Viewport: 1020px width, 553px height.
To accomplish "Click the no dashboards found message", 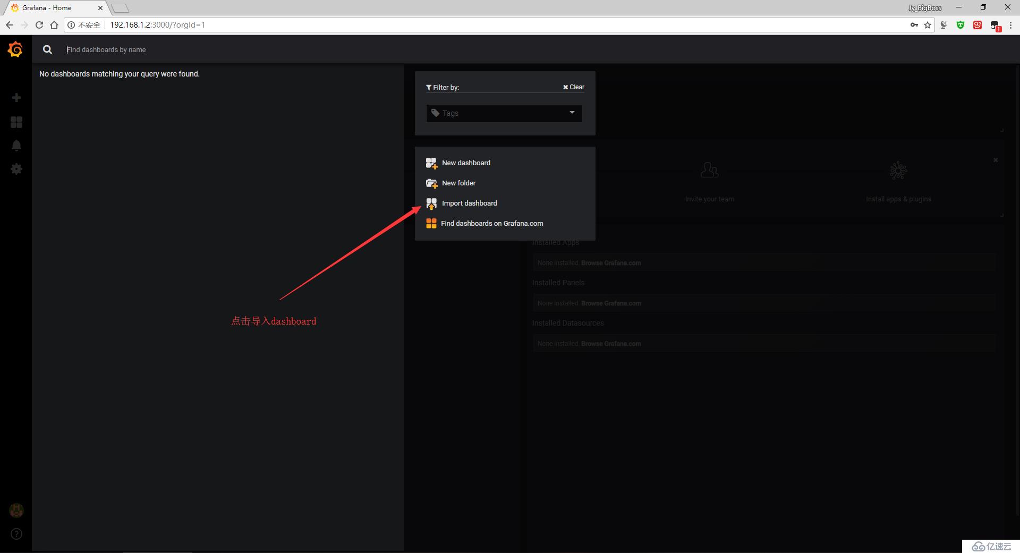I will tap(120, 74).
